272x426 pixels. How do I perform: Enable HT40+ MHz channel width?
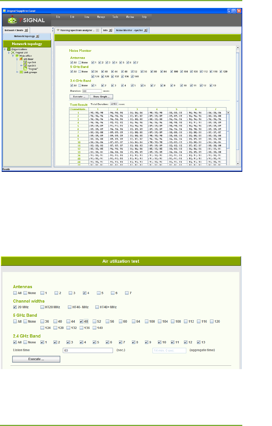[97, 307]
